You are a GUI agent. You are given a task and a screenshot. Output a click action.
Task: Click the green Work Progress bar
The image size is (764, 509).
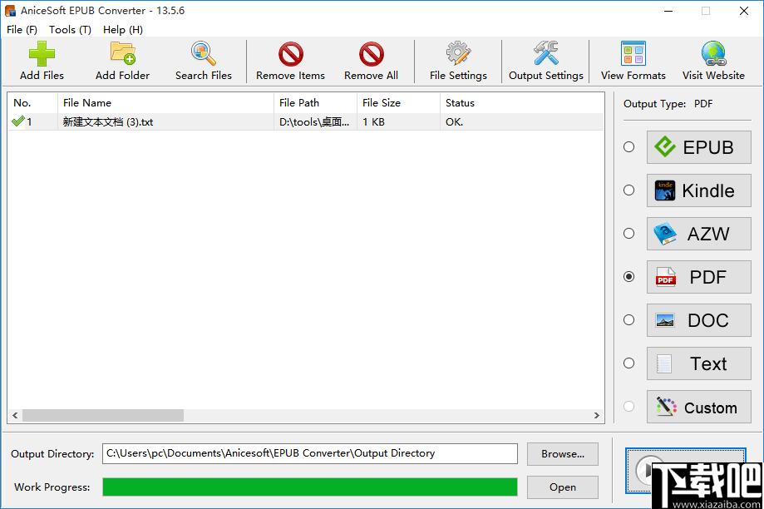point(310,487)
